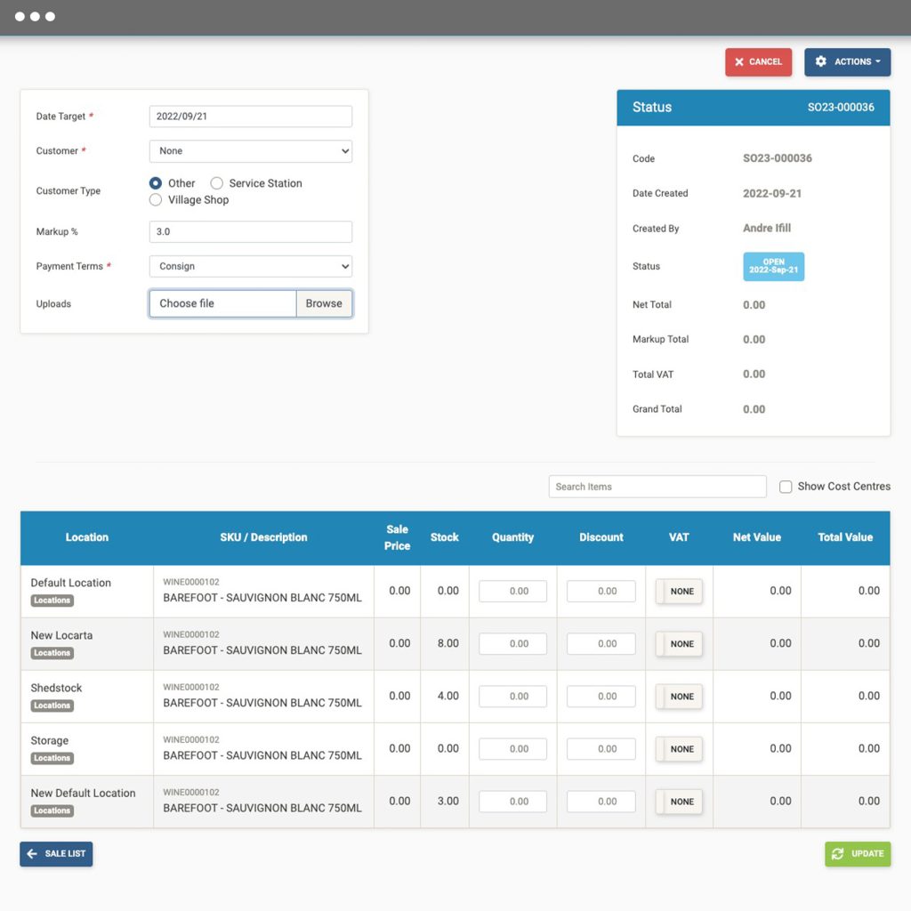
Task: Click WINE0000102 SKU in Storage row
Action: coord(191,739)
